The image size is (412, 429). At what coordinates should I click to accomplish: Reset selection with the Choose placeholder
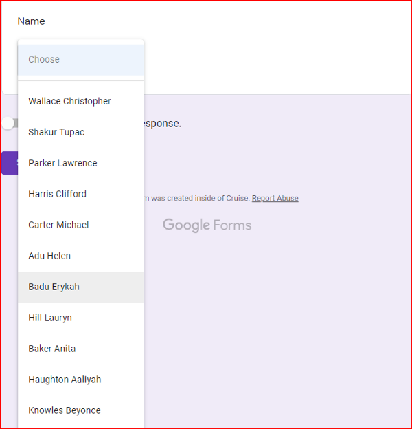click(x=80, y=60)
